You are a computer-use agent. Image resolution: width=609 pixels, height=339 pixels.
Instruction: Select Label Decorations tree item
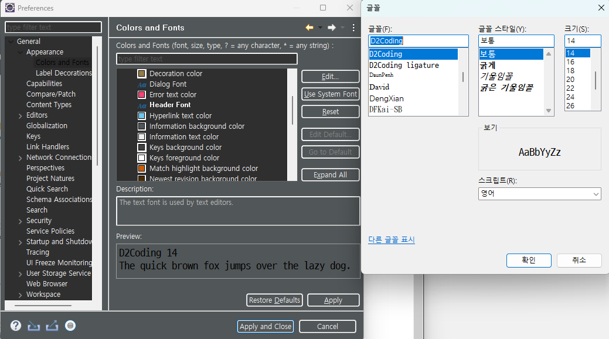(64, 73)
